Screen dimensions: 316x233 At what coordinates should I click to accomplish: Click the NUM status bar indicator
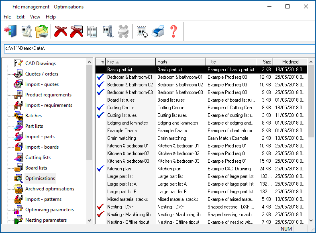286,229
